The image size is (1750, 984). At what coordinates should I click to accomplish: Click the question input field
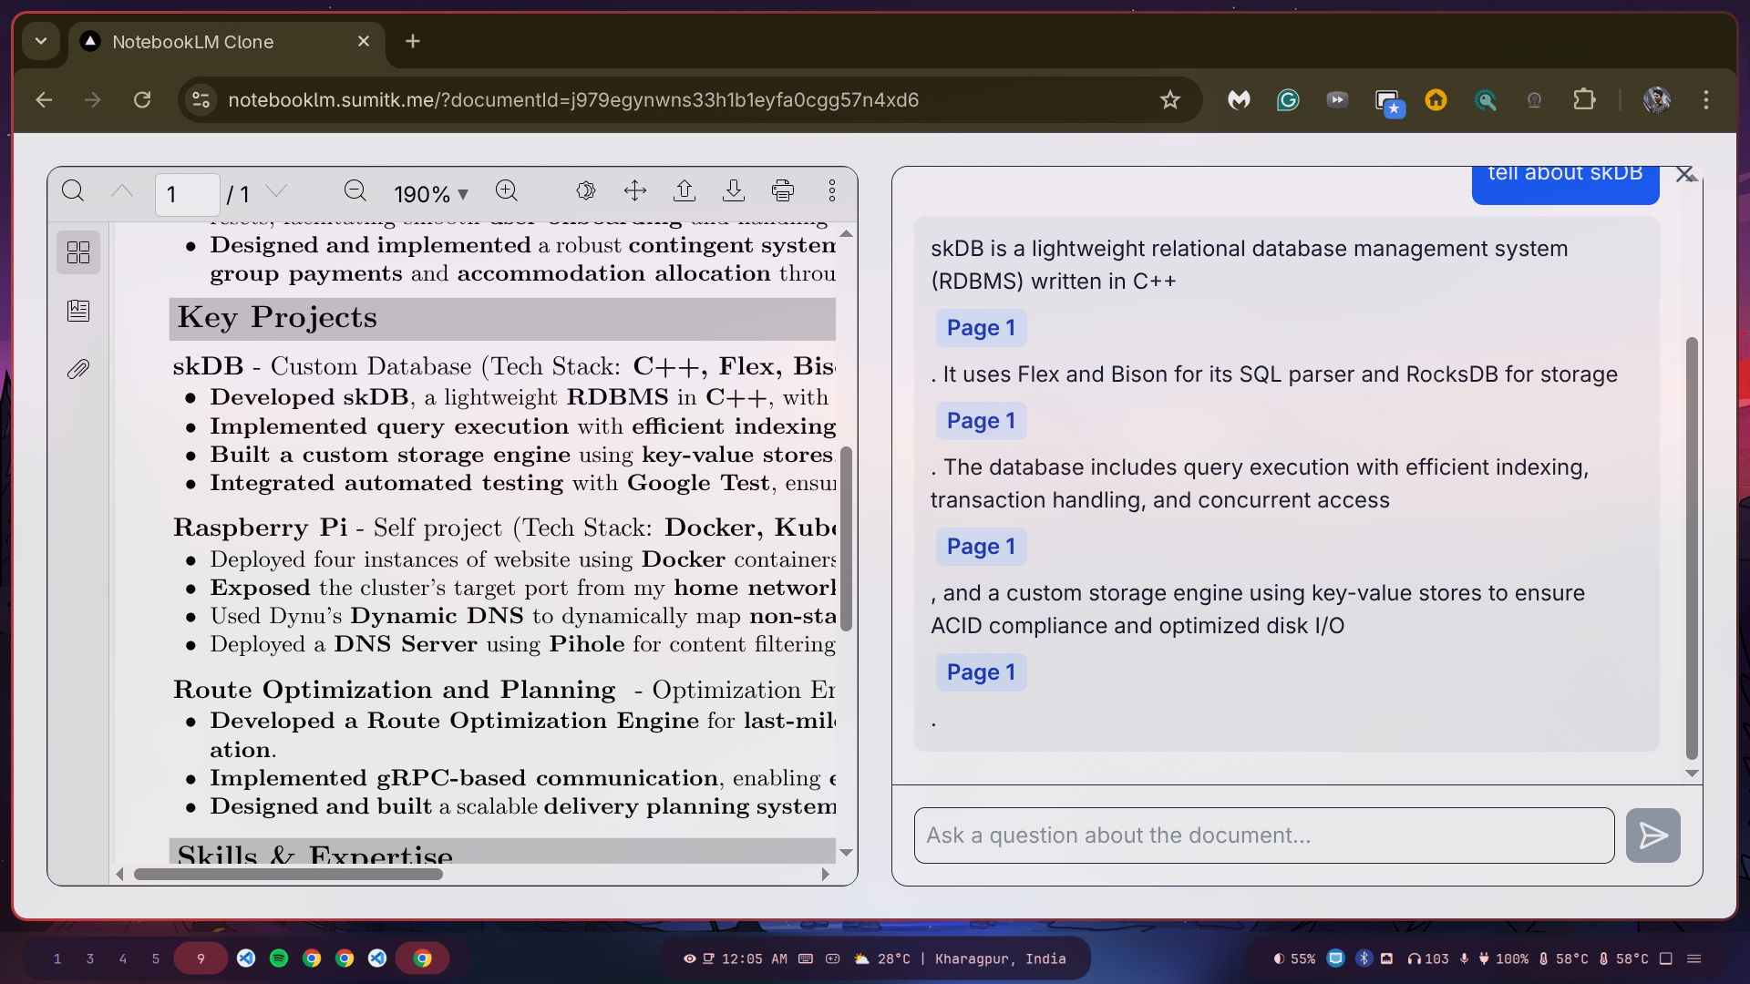[1262, 835]
